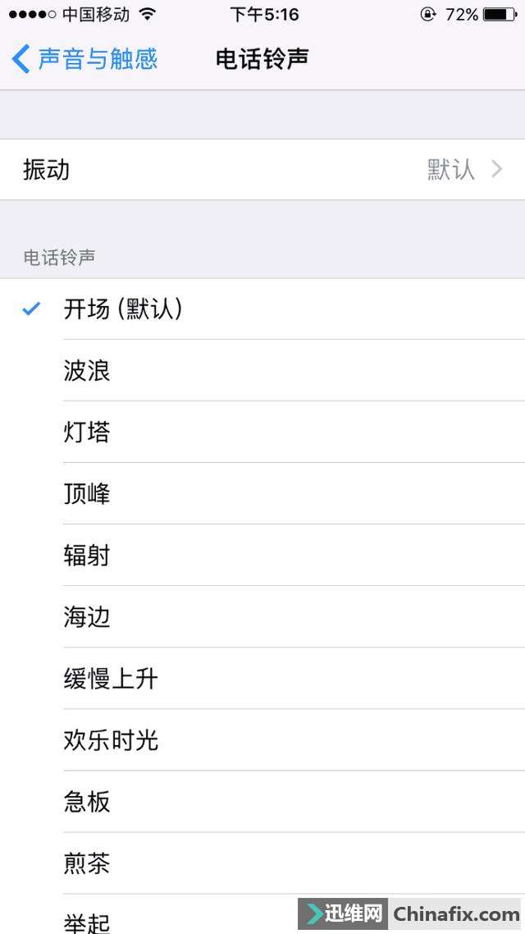Viewport: 525px width, 934px height.
Task: Tap the chevron next to 默认
Action: [x=497, y=170]
